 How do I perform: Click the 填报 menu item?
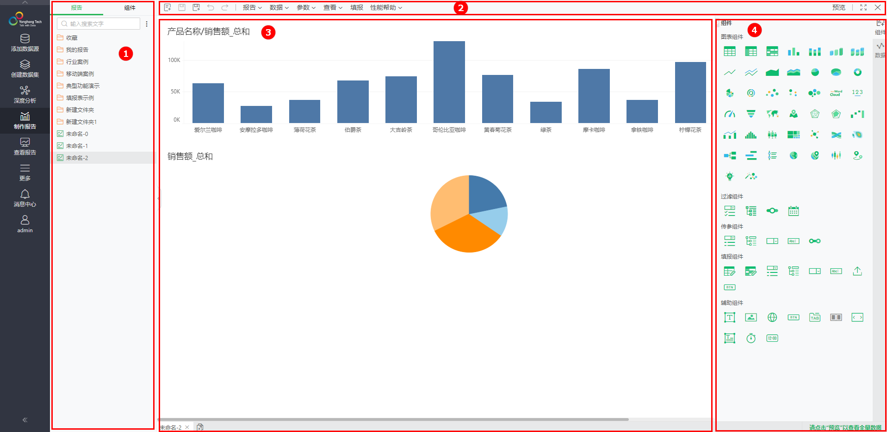click(356, 7)
